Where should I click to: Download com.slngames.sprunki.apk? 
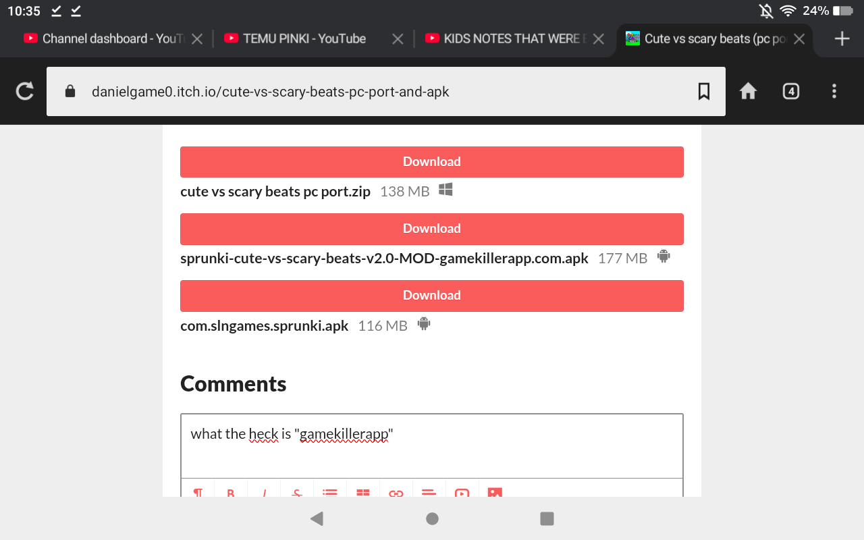432,296
